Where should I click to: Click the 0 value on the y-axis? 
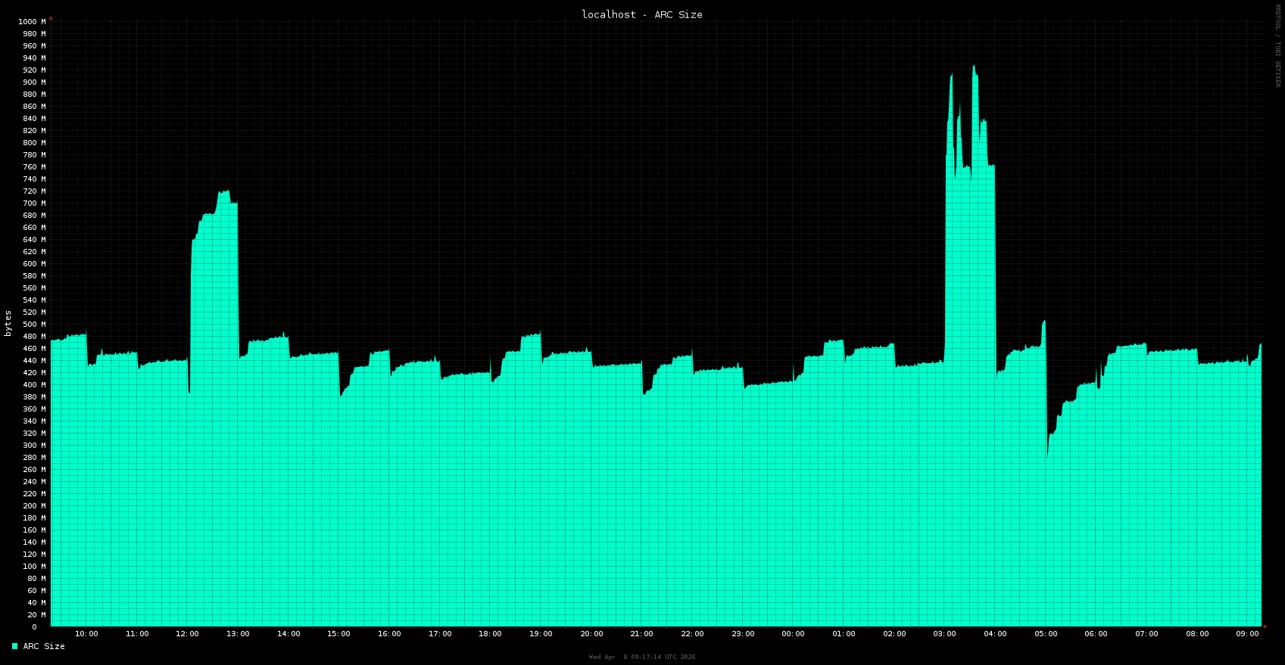pos(34,627)
